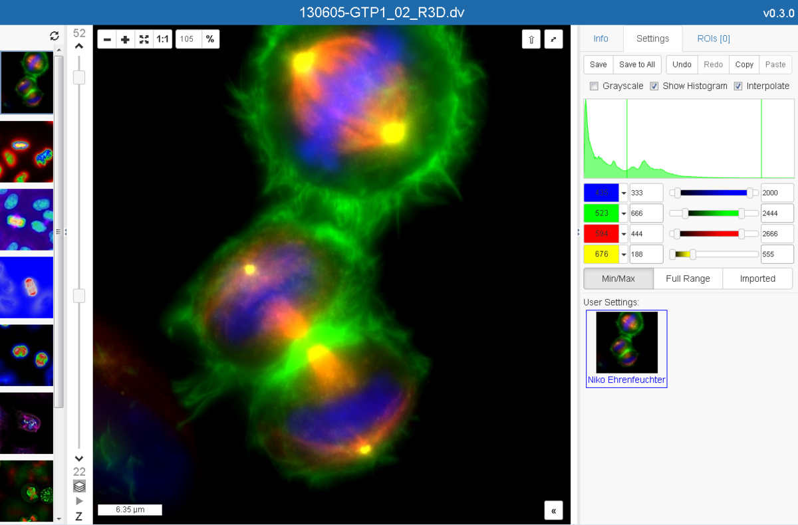Expand the yellow channel color dropdown
The width and height of the screenshot is (798, 525).
coord(624,255)
